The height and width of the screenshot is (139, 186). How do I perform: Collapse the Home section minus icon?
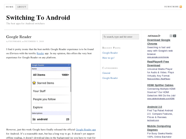coord(69,69)
